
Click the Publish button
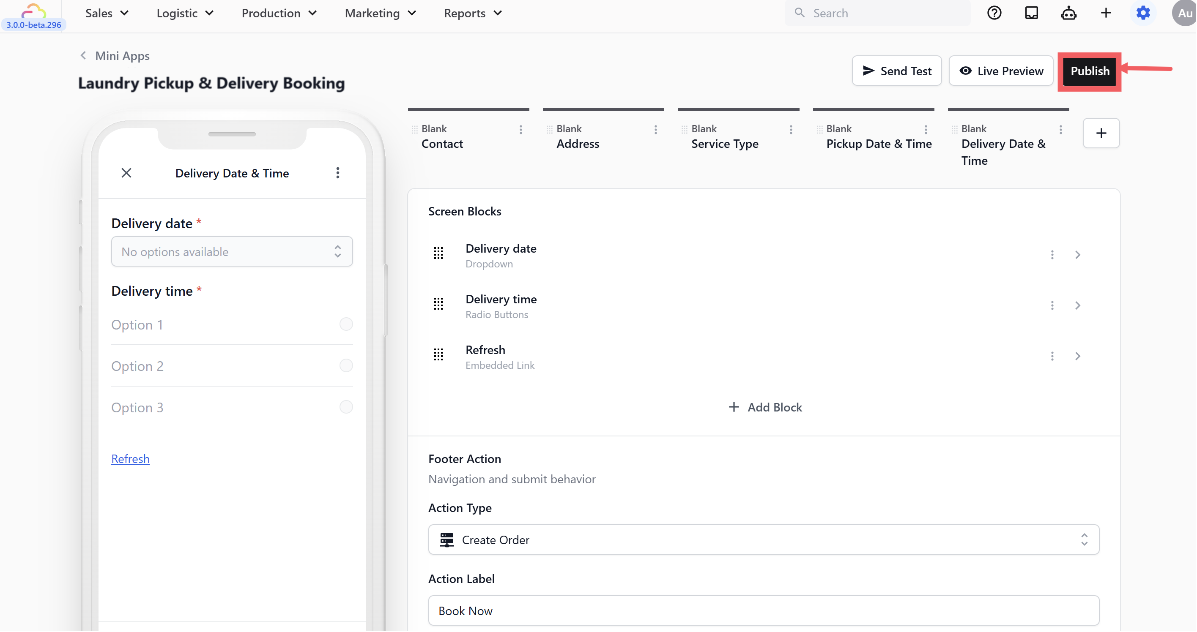point(1090,71)
